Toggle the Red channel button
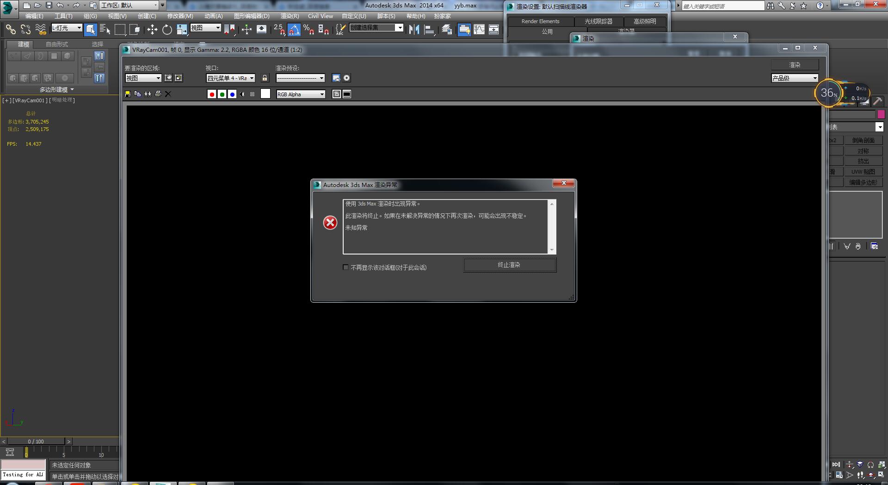Image resolution: width=888 pixels, height=485 pixels. 212,94
